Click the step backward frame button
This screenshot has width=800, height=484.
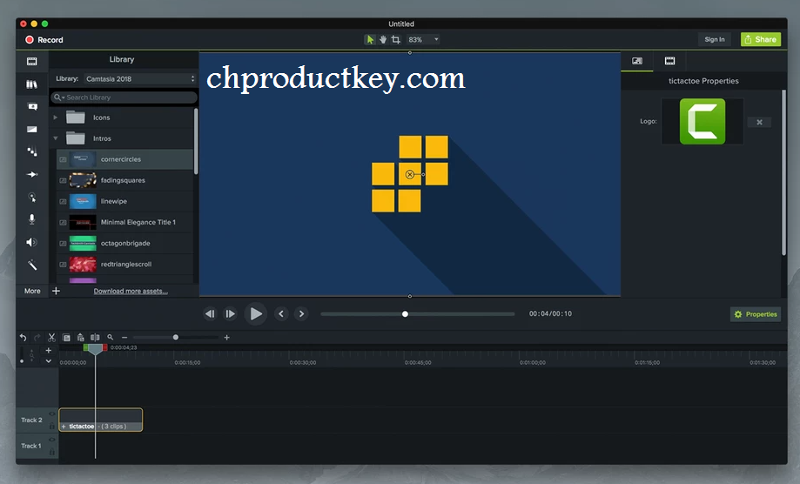pos(210,313)
